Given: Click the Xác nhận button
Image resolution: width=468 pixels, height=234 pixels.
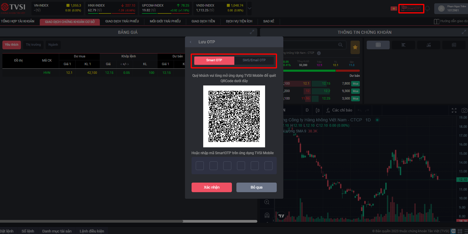Looking at the screenshot, I should [212, 187].
